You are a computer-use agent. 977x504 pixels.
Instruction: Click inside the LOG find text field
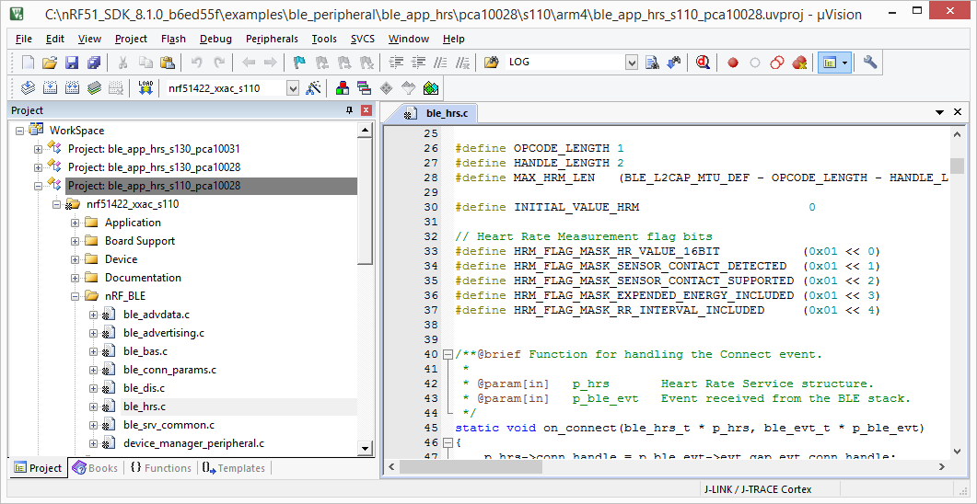565,63
